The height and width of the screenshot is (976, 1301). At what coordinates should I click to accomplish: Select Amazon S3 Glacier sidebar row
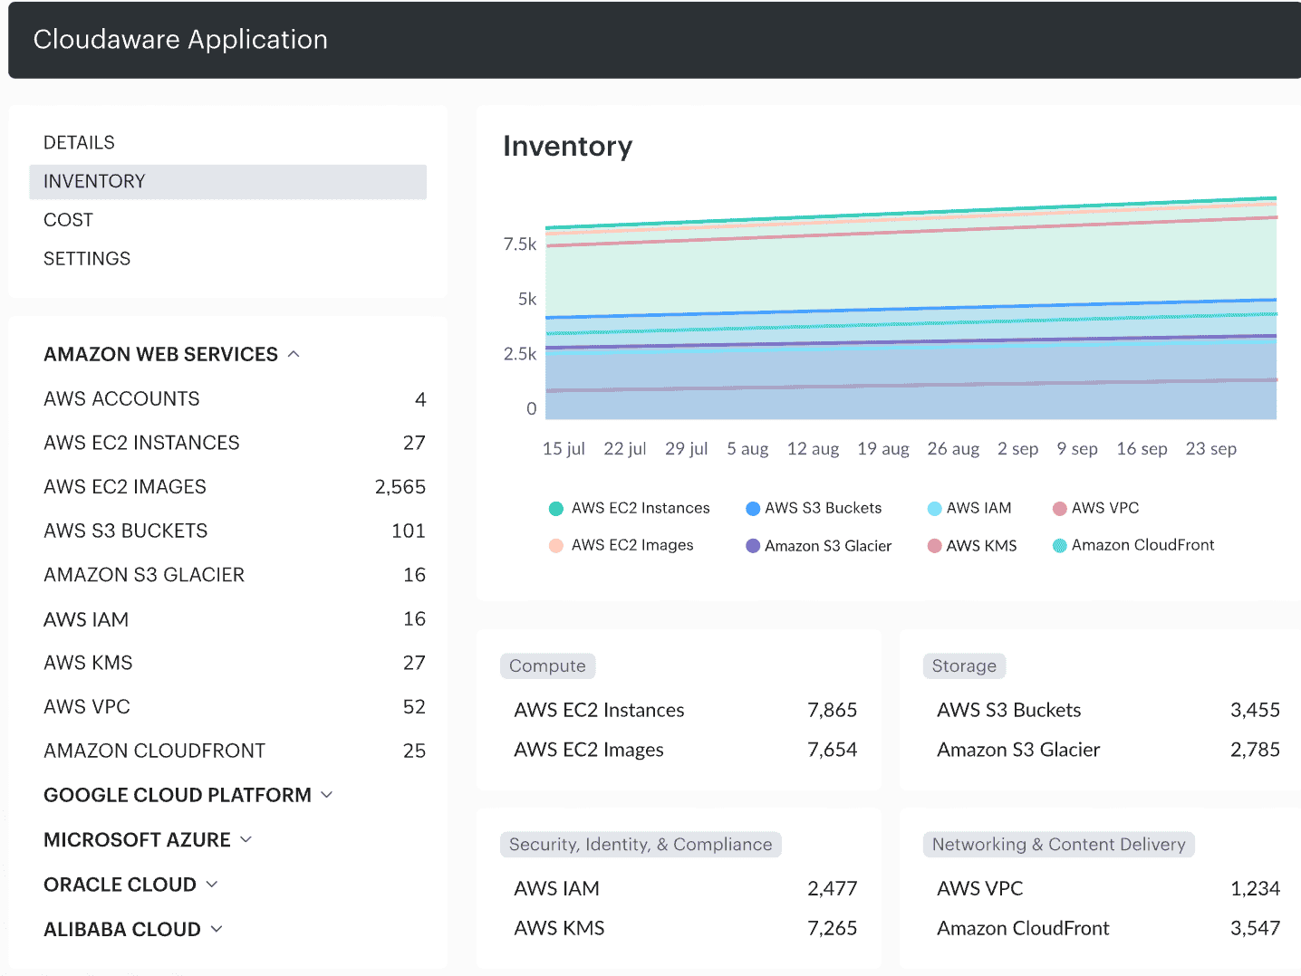click(235, 575)
